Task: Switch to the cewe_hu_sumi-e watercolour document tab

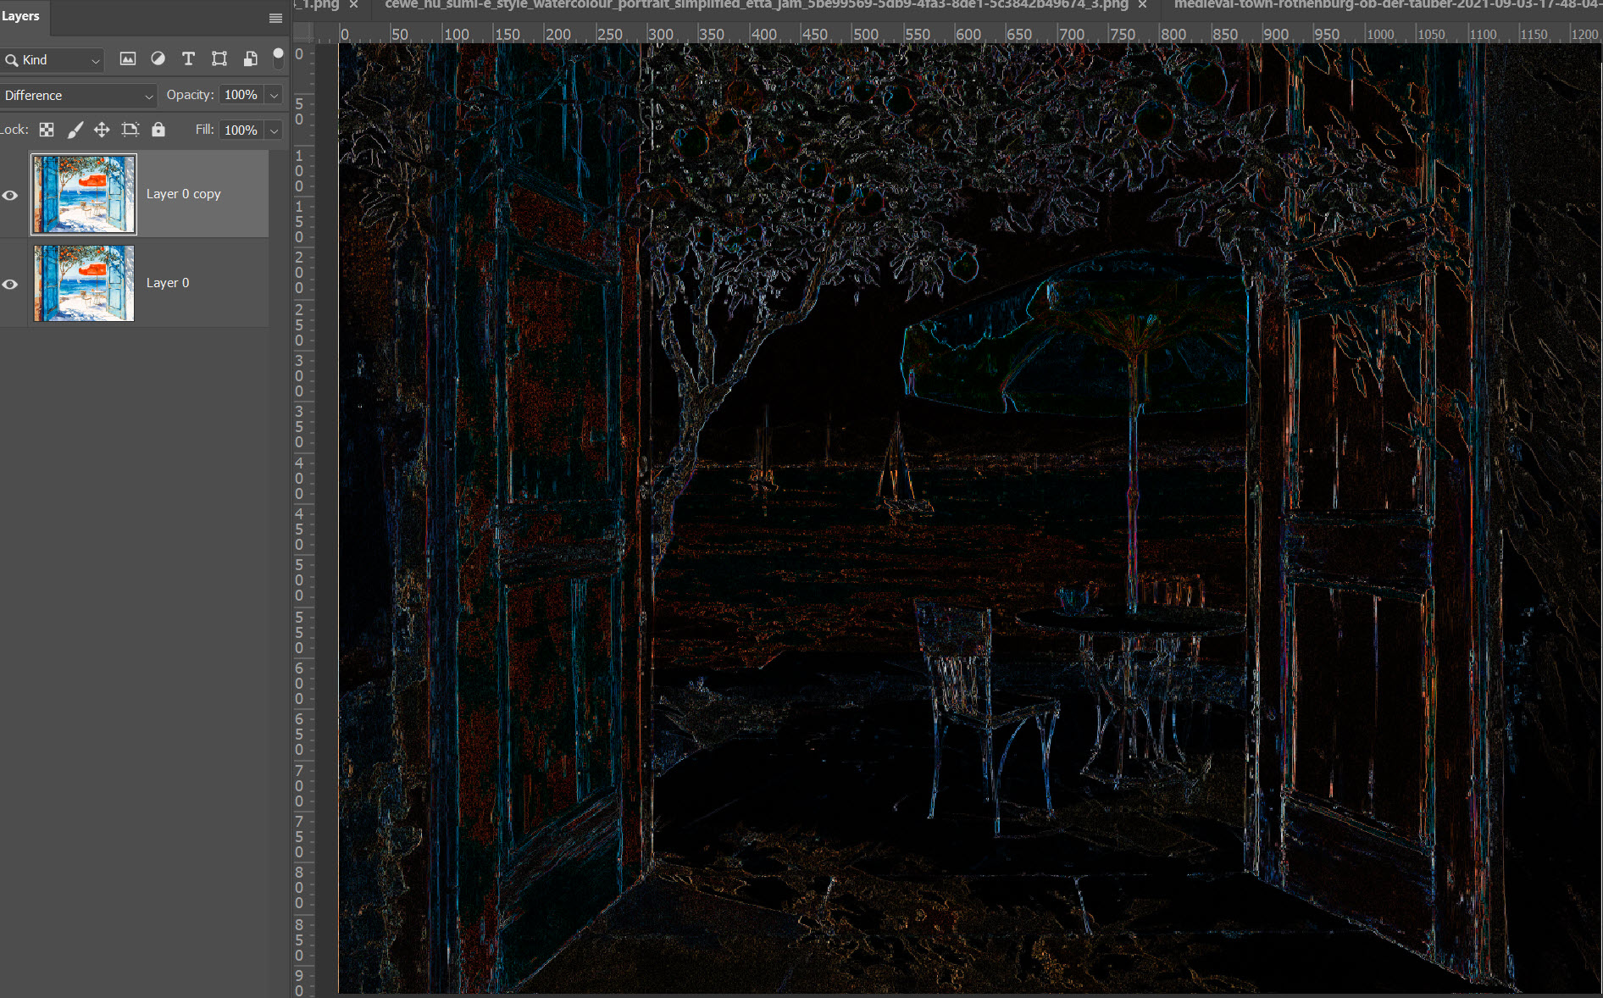Action: click(756, 5)
